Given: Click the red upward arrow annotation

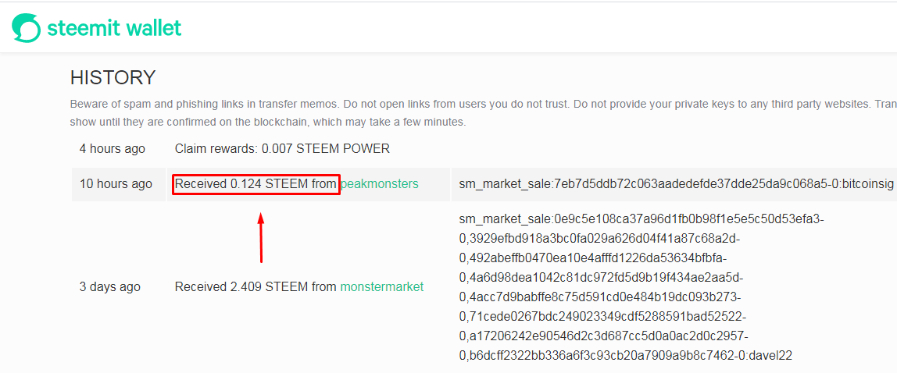Looking at the screenshot, I should pyautogui.click(x=261, y=239).
